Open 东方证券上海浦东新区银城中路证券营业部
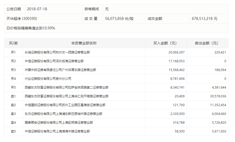This screenshot has height=142, width=235. [x=64, y=114]
